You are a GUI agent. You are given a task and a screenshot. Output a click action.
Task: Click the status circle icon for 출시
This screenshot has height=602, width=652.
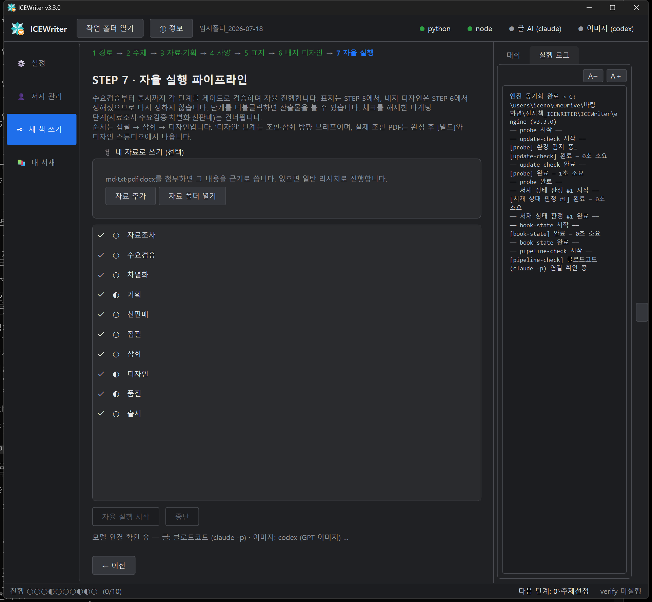(116, 414)
